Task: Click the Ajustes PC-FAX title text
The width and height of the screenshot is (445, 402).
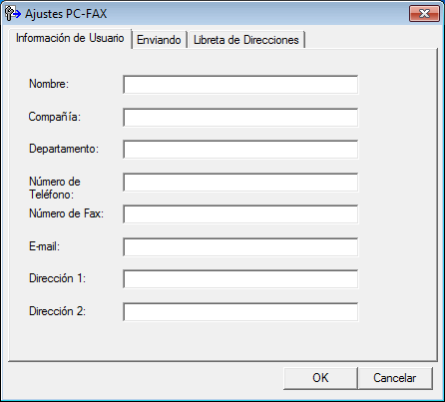Action: point(66,14)
